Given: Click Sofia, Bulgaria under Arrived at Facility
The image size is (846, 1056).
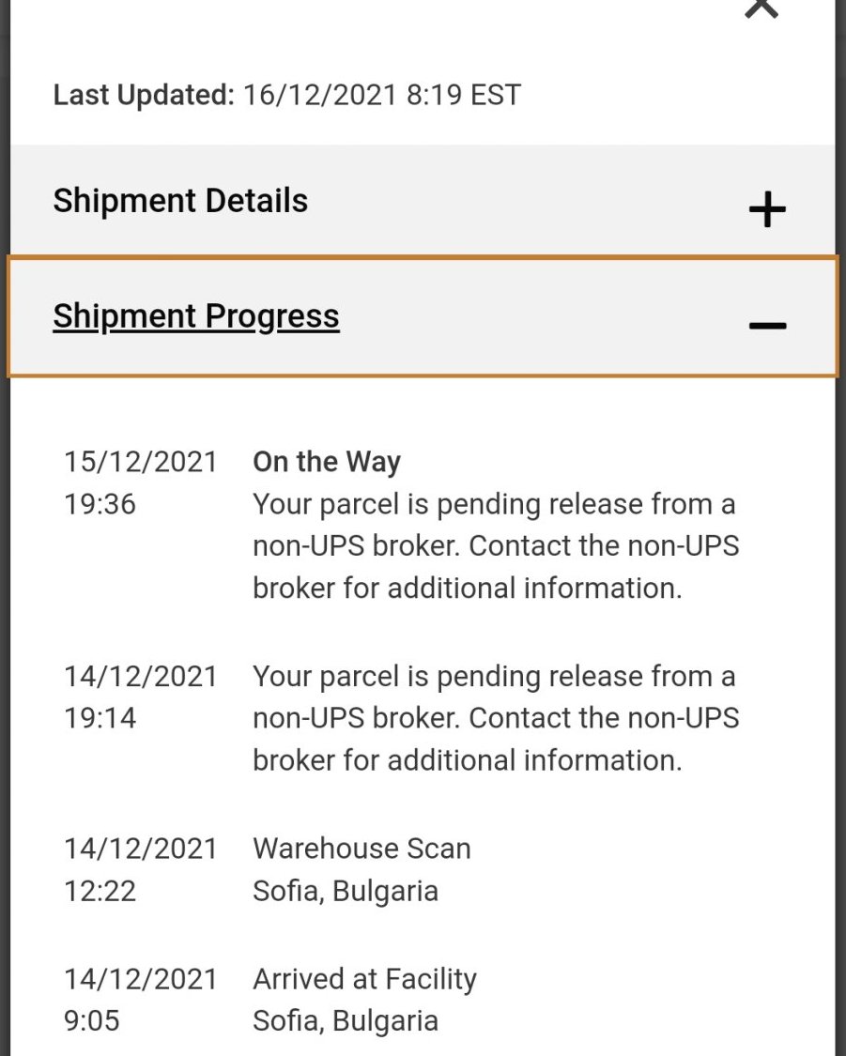Looking at the screenshot, I should 346,1020.
